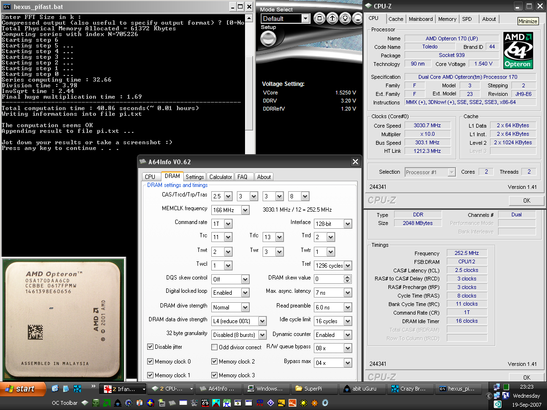Click the orange gear icon in OC Toolbar
Screen dimensions: 547x410
click(314, 403)
